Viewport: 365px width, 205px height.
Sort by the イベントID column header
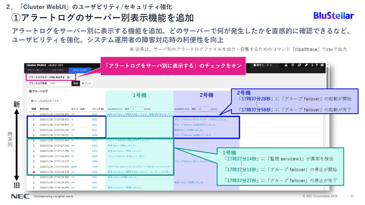(x=98, y=109)
